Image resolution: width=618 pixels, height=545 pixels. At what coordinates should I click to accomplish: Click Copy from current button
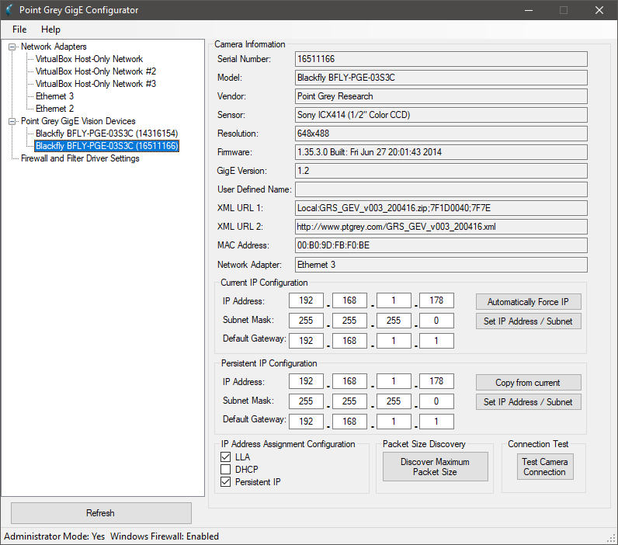coord(528,383)
